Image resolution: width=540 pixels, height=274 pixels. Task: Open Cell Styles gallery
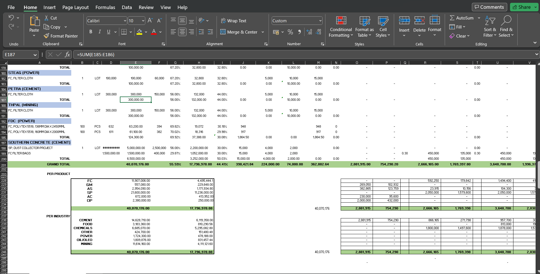[383, 27]
